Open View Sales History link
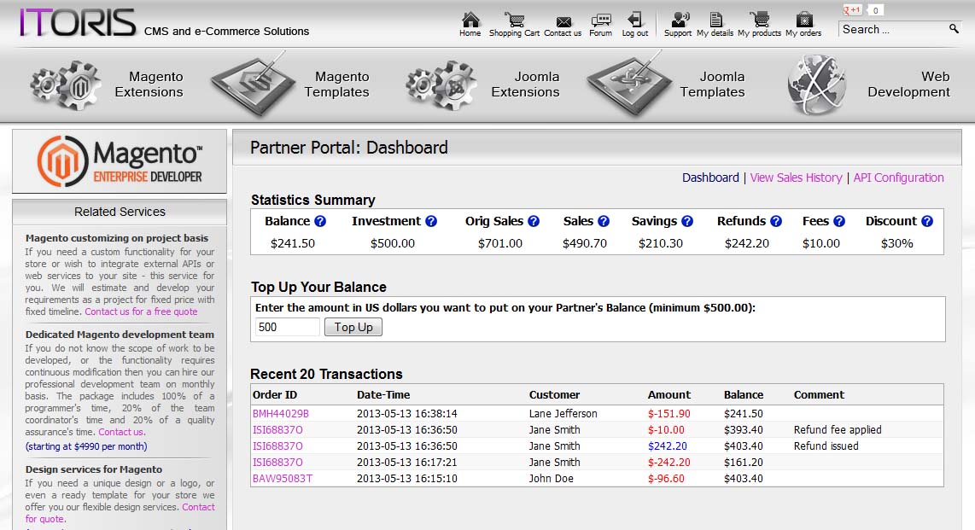 click(x=796, y=178)
